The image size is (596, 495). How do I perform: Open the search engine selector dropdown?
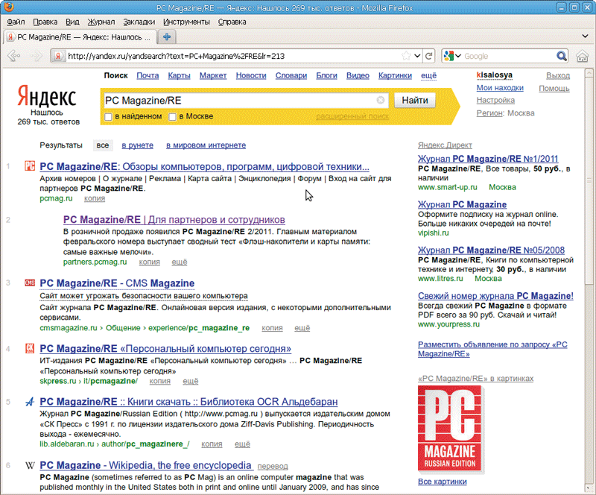[x=451, y=57]
